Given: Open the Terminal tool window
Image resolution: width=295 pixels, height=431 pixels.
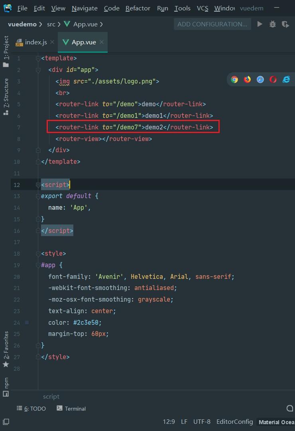Looking at the screenshot, I should point(71,409).
